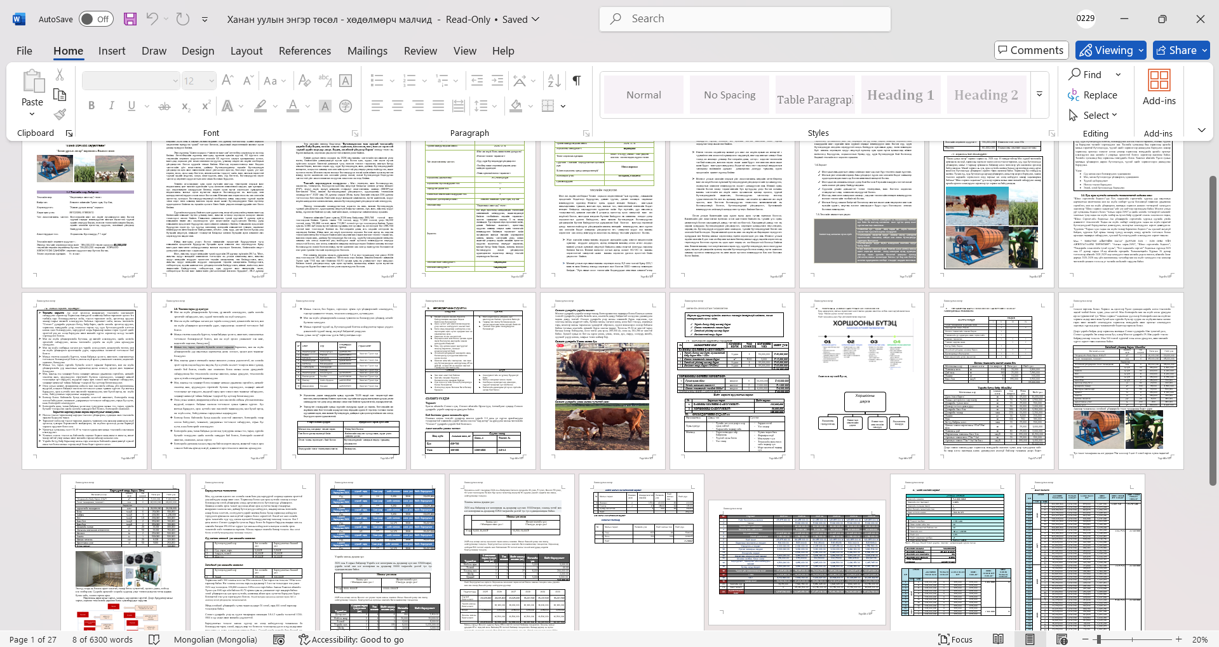Click the Format Painter icon

[60, 115]
